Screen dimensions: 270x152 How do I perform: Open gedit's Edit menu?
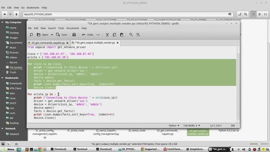coord(36,28)
